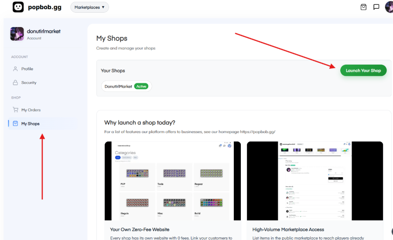Click the High-Volume Marketplace Access heading
The height and width of the screenshot is (240, 393).
coord(288,229)
